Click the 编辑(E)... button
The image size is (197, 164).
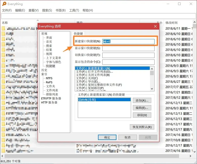click(x=142, y=108)
